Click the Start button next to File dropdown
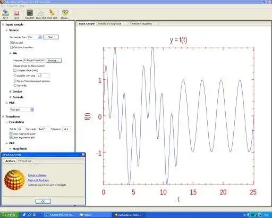 tap(51, 37)
